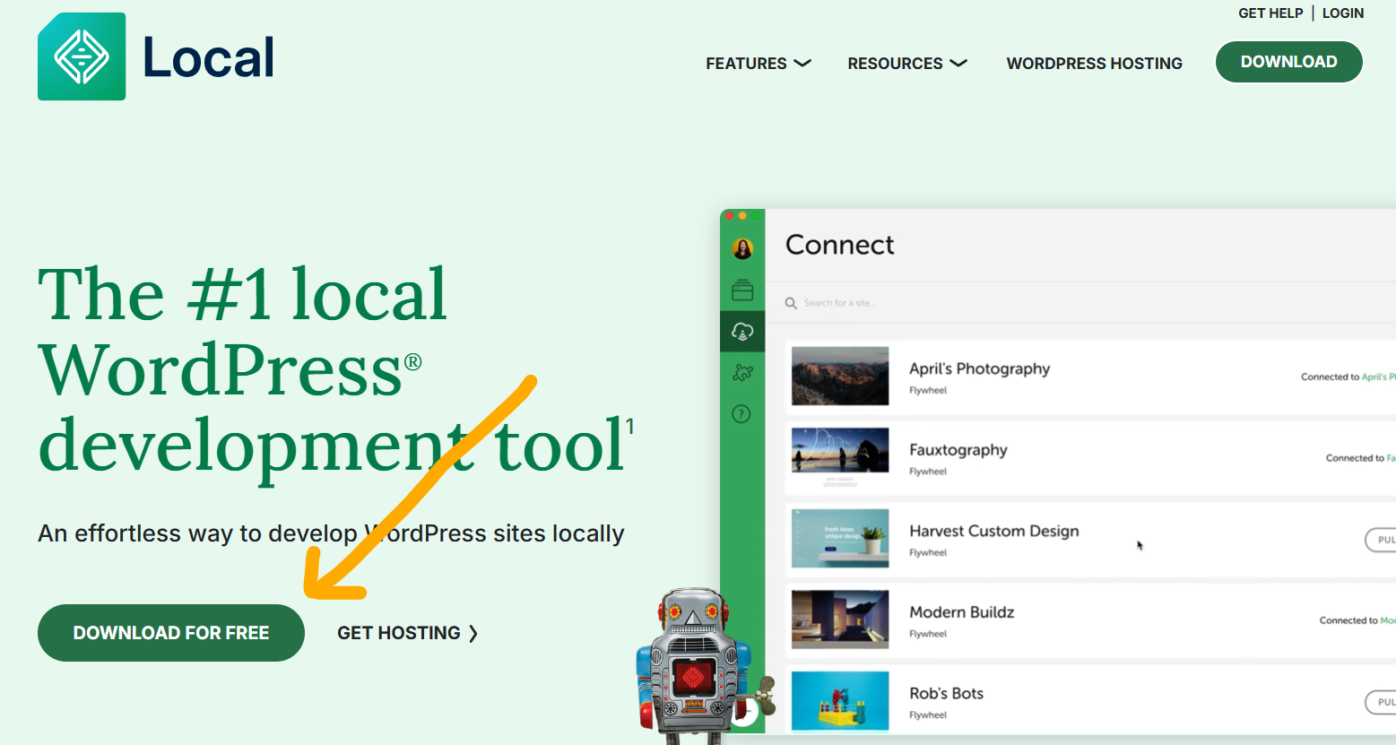This screenshot has width=1396, height=745.
Task: Open the Rob's Bots site thumbnail
Action: tap(839, 700)
